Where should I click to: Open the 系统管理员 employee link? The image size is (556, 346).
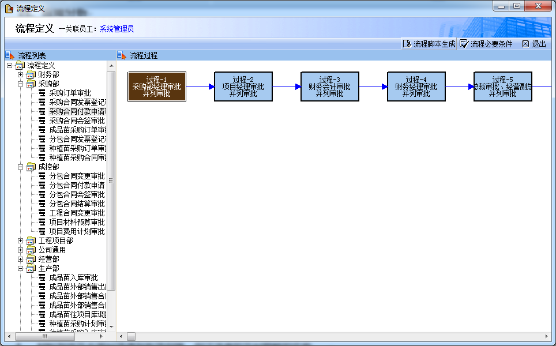117,29
